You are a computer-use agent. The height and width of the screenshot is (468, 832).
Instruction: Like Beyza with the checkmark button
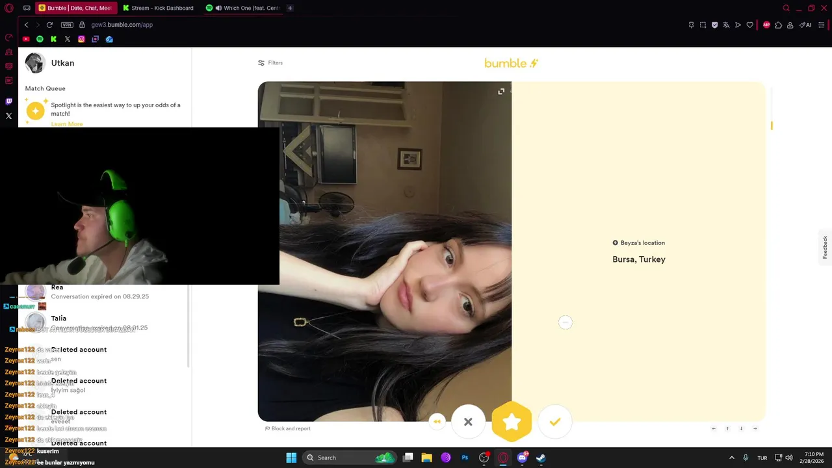pos(554,422)
